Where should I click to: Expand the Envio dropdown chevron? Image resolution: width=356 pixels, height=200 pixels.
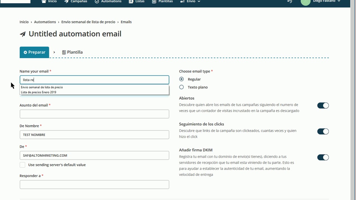tap(199, 1)
